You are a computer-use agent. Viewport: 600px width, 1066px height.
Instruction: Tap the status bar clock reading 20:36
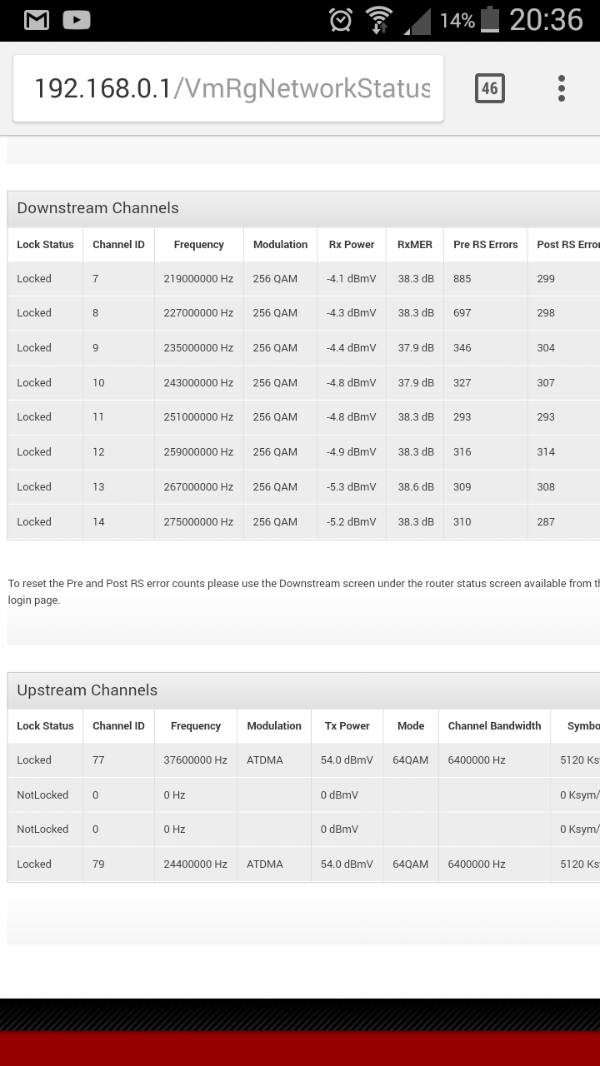[547, 20]
